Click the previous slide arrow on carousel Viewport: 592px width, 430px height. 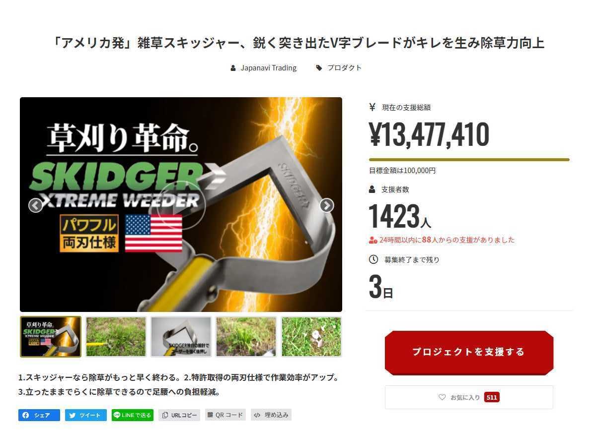click(35, 205)
